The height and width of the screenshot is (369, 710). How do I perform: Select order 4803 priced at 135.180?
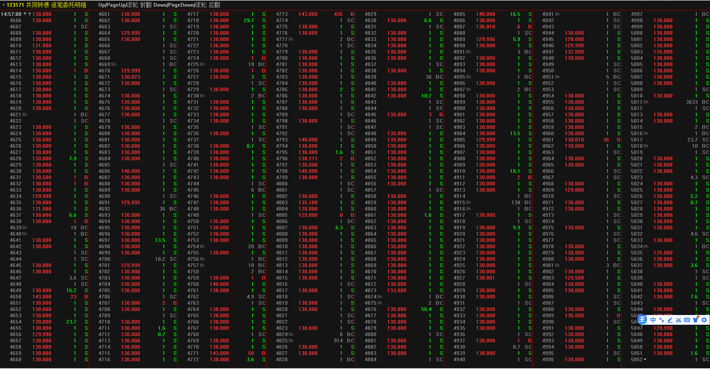click(x=308, y=203)
